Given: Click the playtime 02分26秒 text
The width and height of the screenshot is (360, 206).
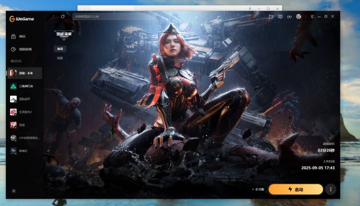Looking at the screenshot, I should (x=326, y=150).
